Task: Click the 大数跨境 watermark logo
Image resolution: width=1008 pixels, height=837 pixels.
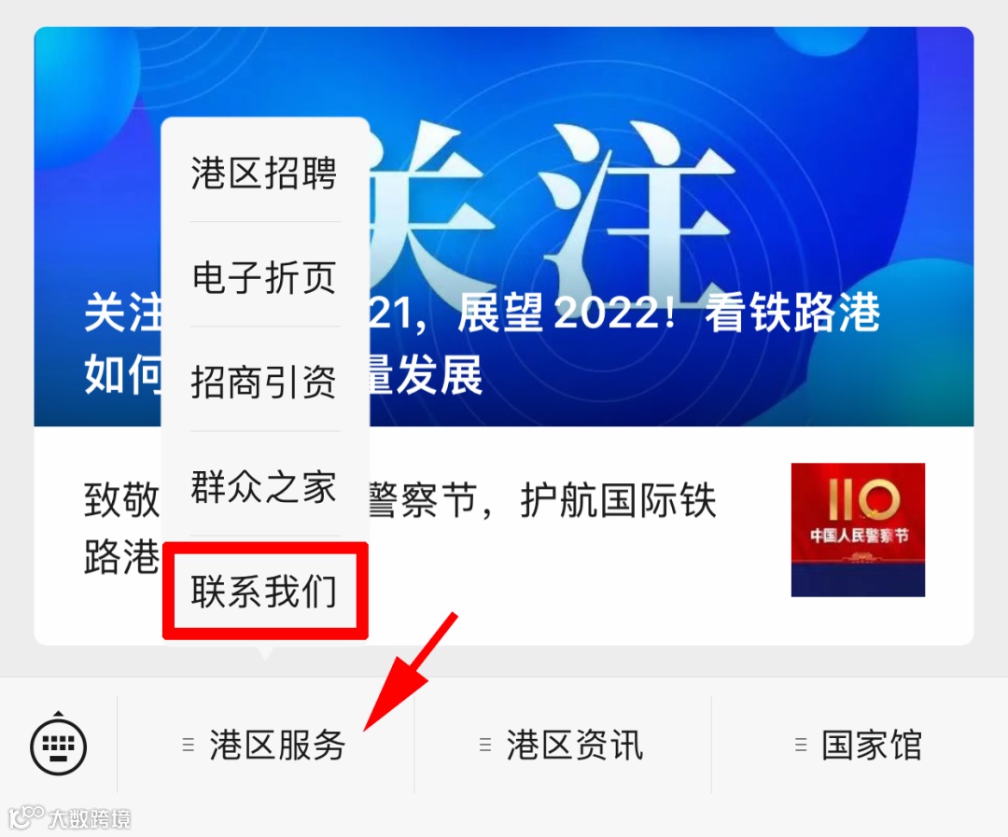Action: (x=69, y=817)
